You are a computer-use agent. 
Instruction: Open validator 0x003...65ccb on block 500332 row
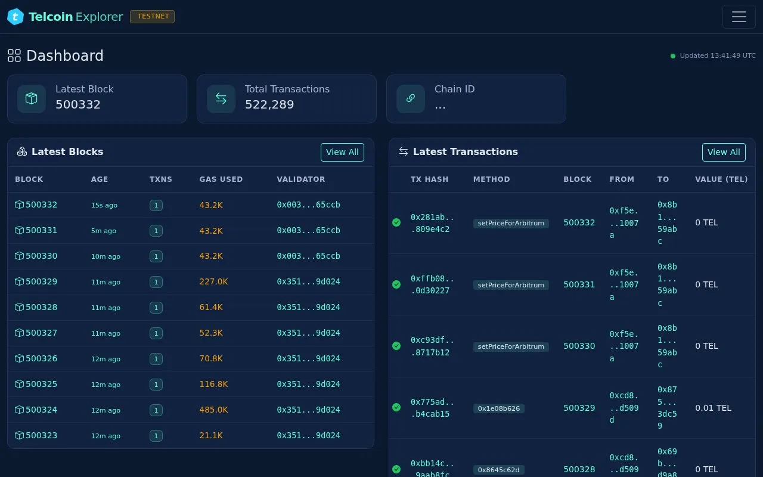[308, 205]
